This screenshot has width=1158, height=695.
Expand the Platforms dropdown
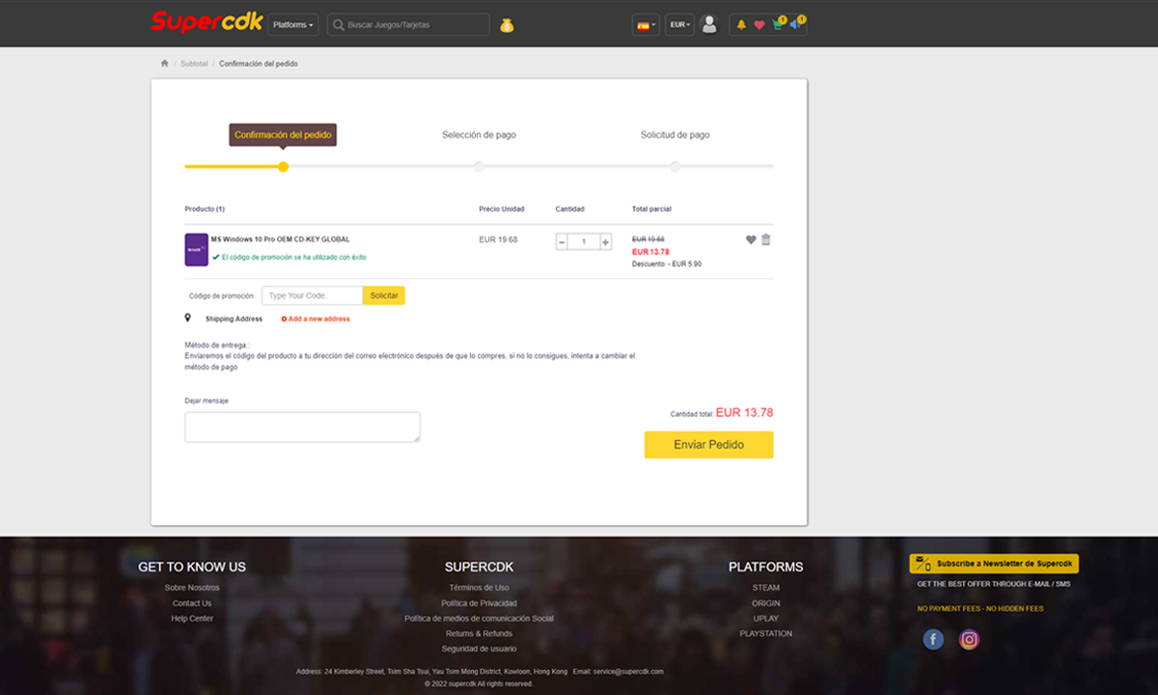(293, 25)
